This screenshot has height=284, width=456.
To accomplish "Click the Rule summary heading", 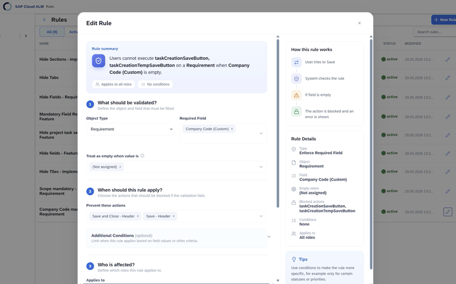I will (105, 49).
